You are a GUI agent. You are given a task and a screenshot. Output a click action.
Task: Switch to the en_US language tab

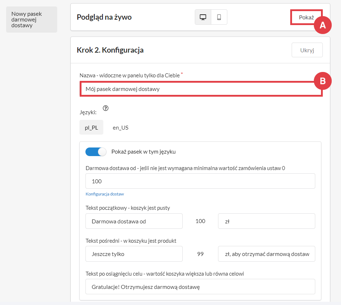point(120,127)
